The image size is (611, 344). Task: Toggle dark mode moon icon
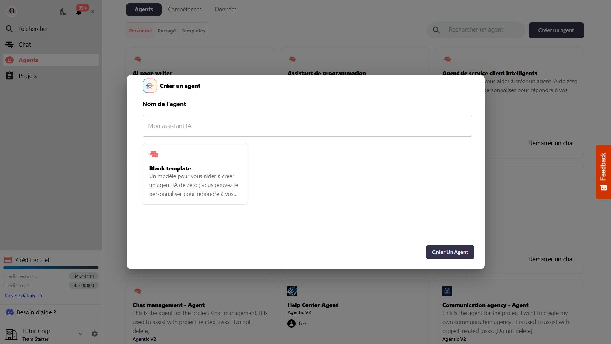[x=63, y=12]
